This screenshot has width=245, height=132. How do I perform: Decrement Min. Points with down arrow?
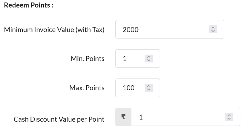149,60
